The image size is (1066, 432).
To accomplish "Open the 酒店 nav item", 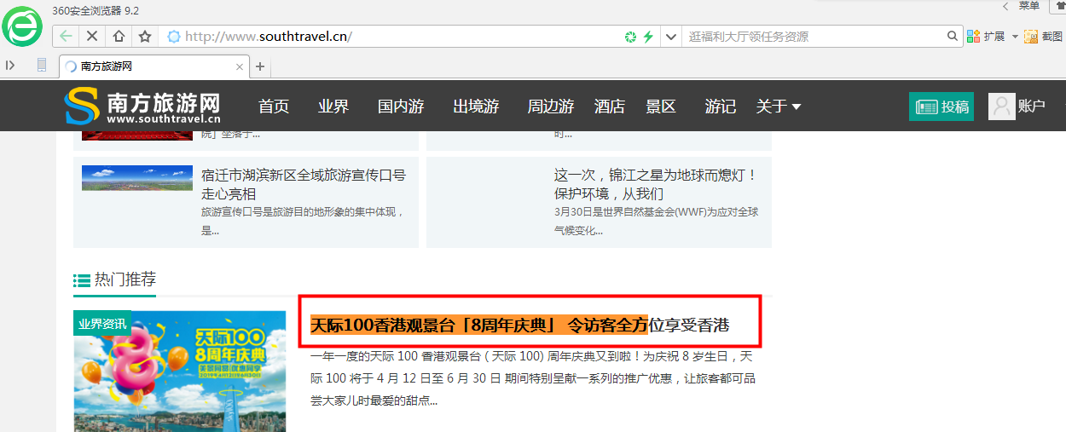I will tap(610, 107).
